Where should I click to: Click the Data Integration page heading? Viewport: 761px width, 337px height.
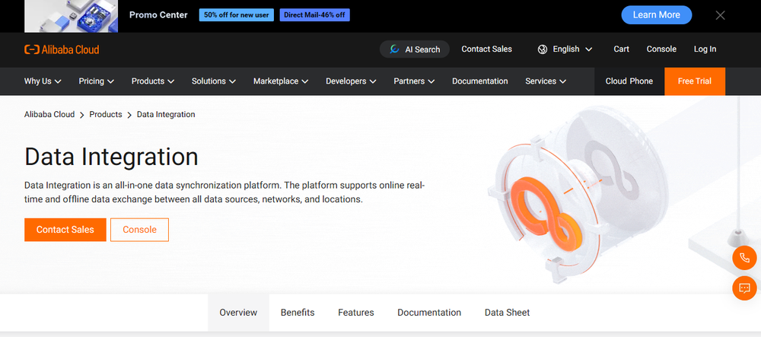(x=111, y=157)
